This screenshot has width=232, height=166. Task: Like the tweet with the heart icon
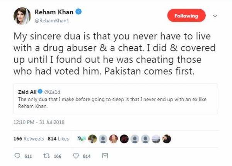[76, 156]
